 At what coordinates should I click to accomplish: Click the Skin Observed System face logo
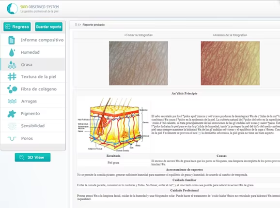click(x=12, y=9)
